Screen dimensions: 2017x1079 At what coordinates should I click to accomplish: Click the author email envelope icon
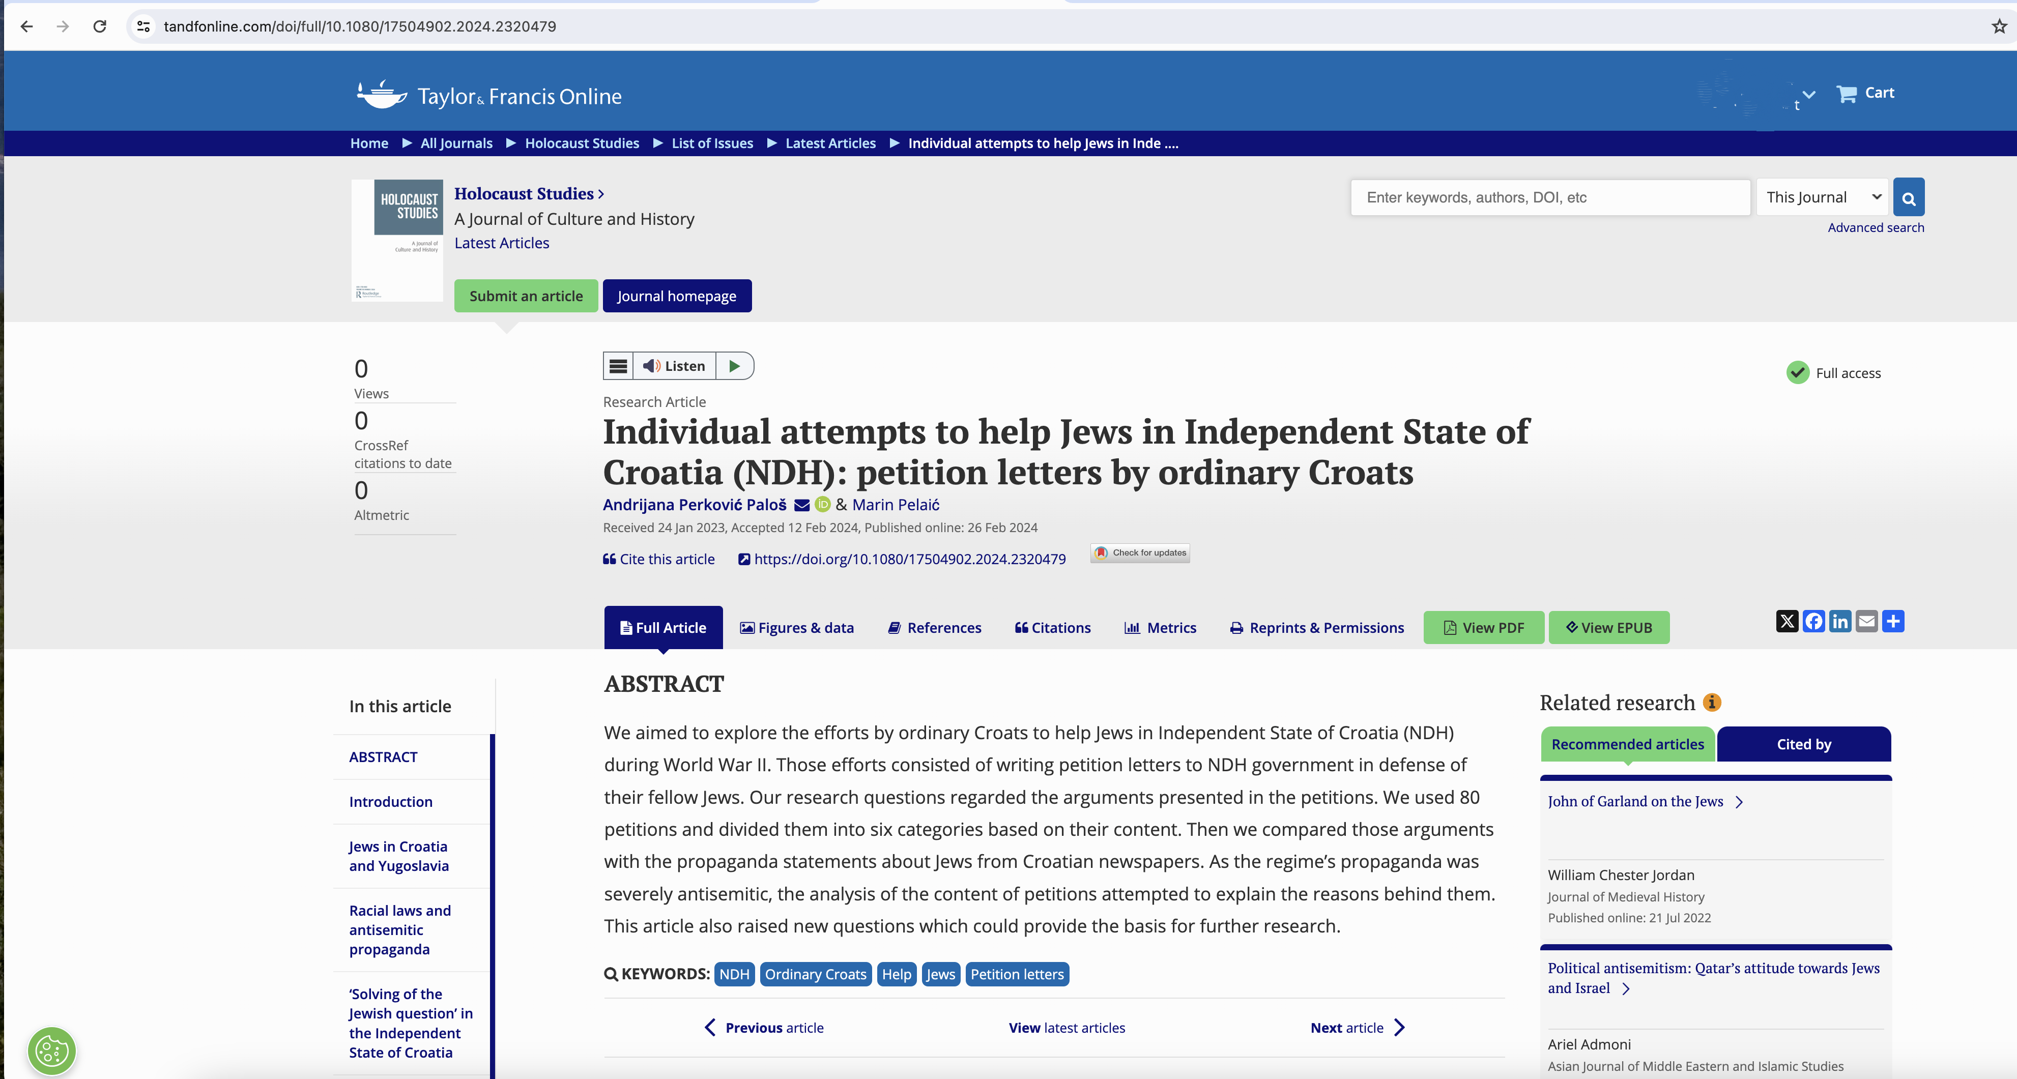pyautogui.click(x=802, y=506)
